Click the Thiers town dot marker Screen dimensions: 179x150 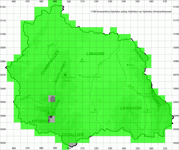[x=127, y=65]
